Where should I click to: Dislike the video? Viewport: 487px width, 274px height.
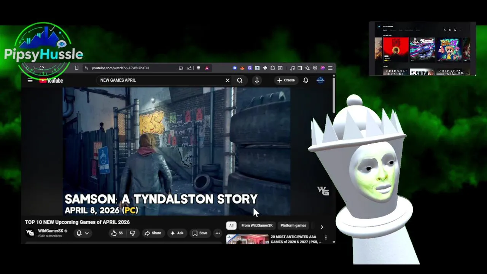click(x=132, y=233)
